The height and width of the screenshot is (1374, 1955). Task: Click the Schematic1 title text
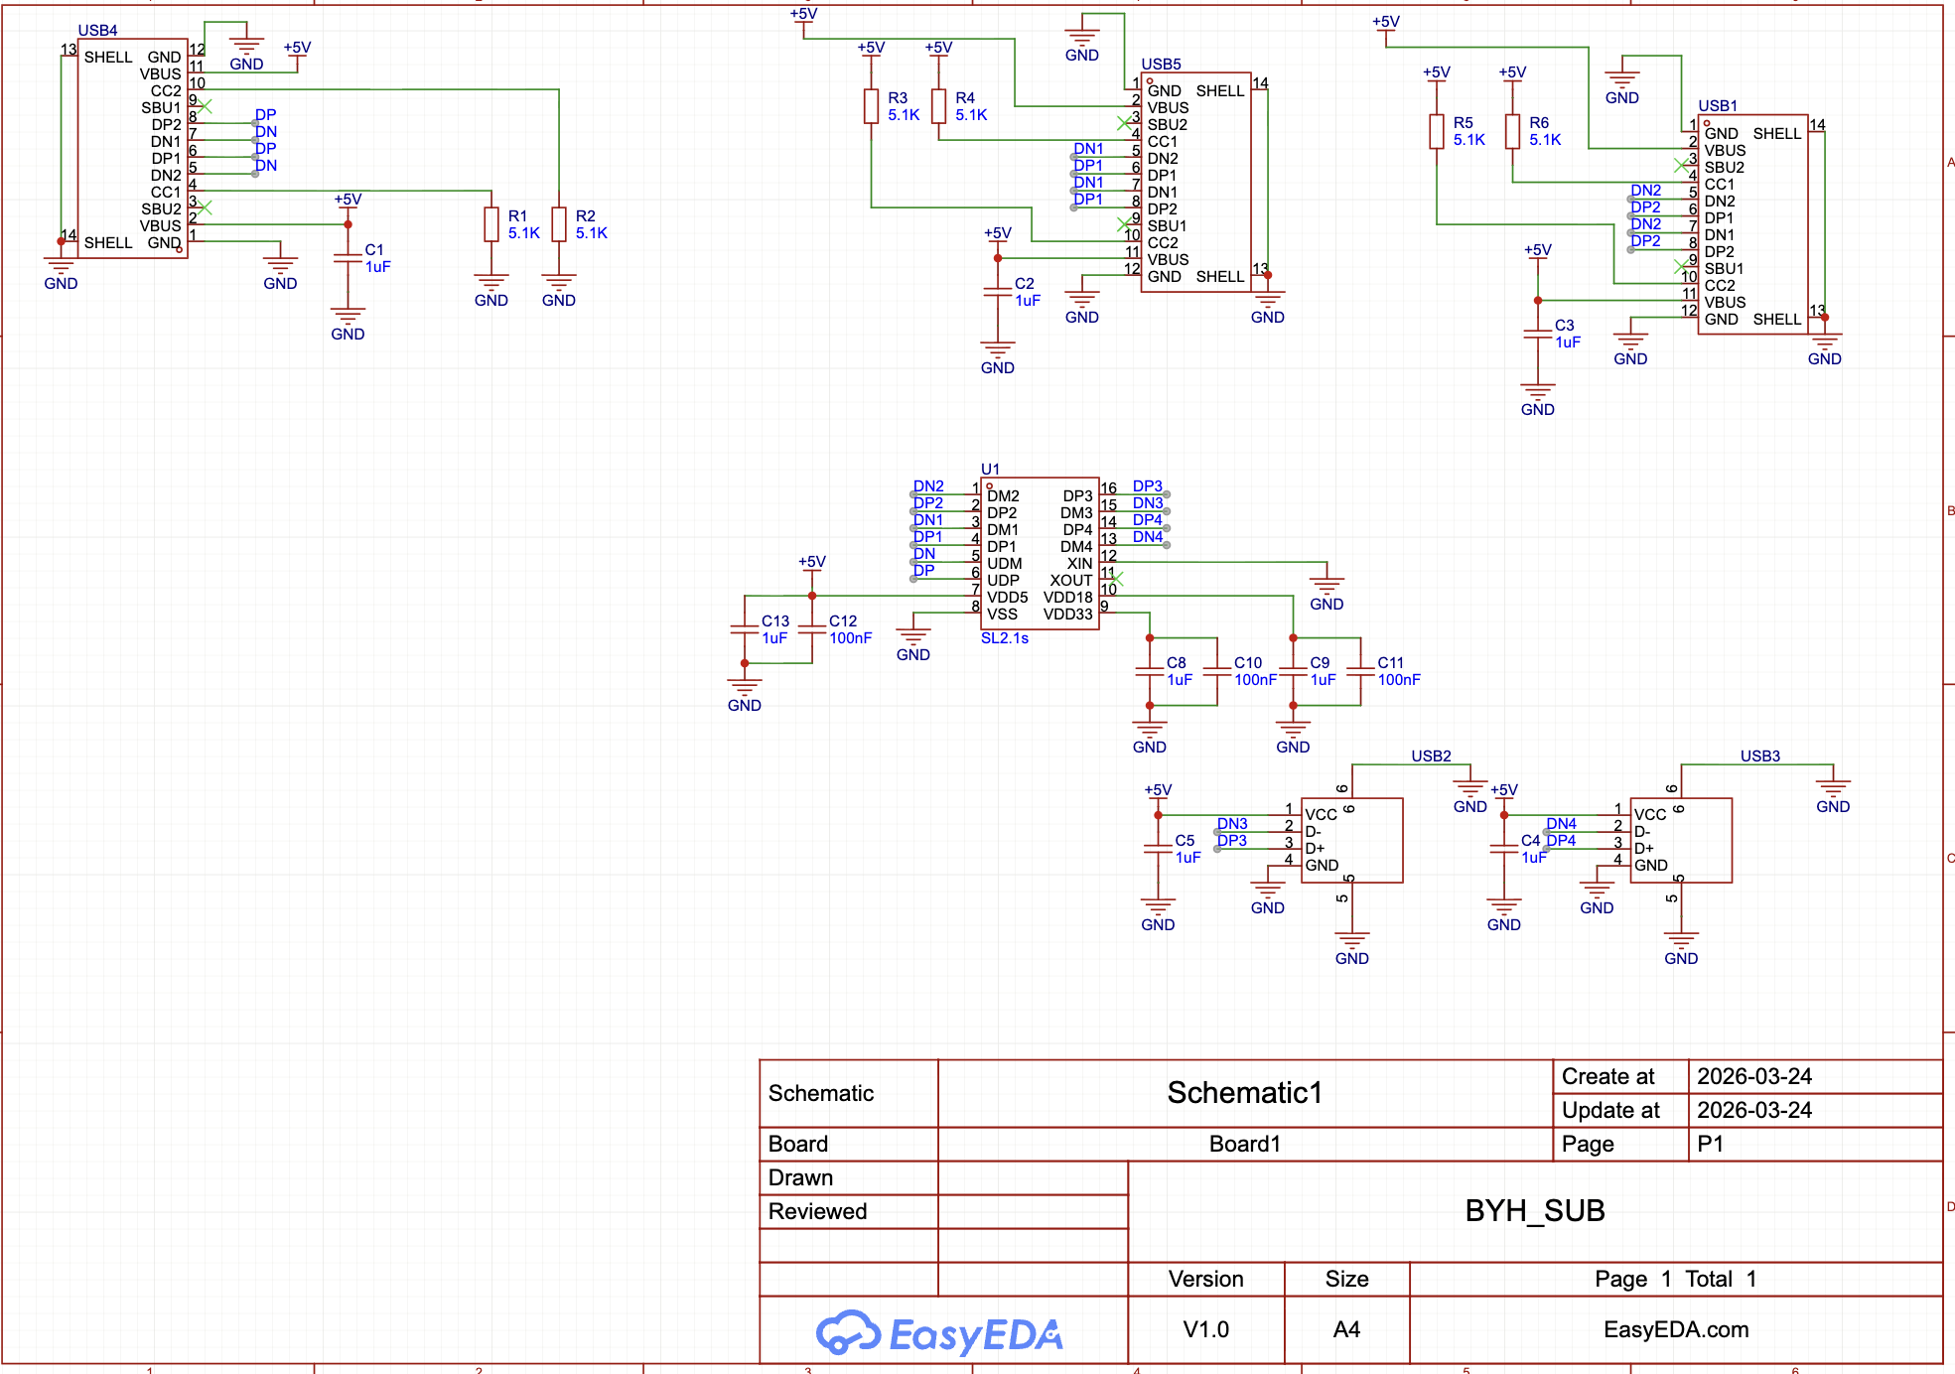1245,1093
